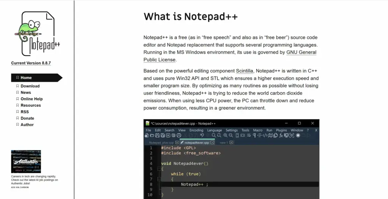Open the Encoding menu in Notepad++
The height and width of the screenshot is (199, 388).
coord(196,130)
